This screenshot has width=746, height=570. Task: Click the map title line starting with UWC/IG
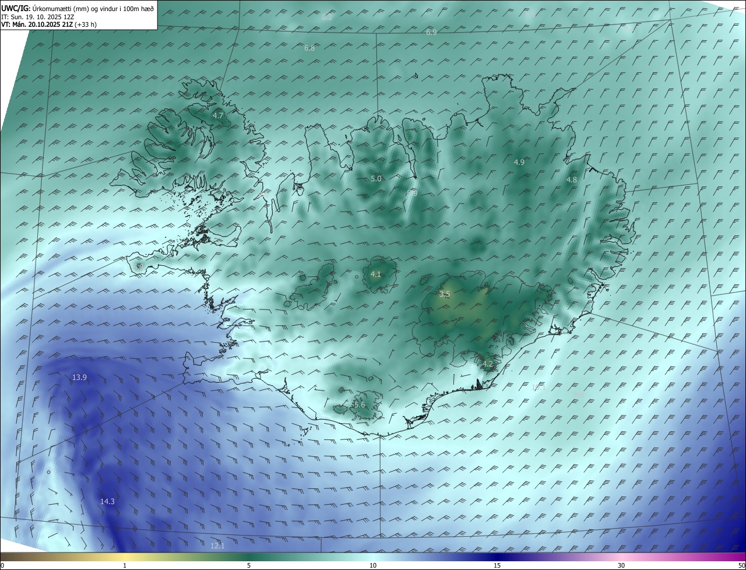point(78,8)
